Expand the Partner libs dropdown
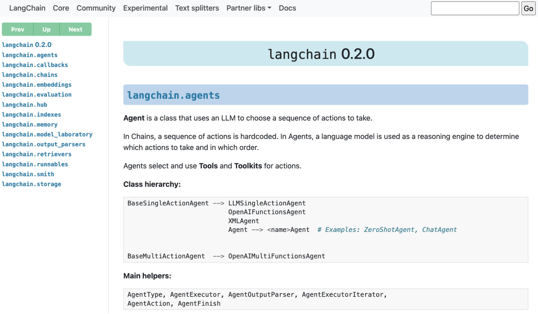 point(249,8)
